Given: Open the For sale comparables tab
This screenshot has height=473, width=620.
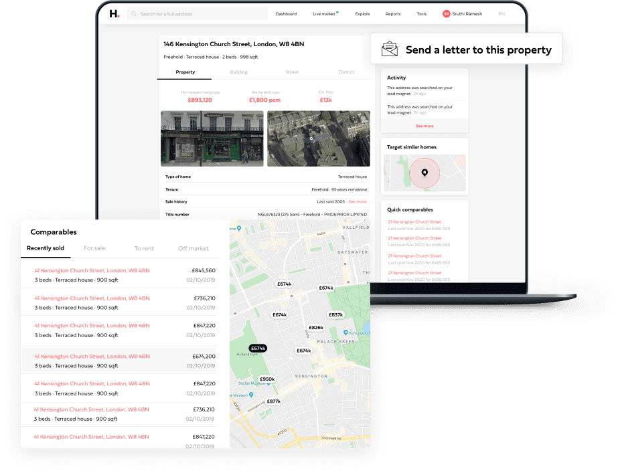Looking at the screenshot, I should point(94,248).
